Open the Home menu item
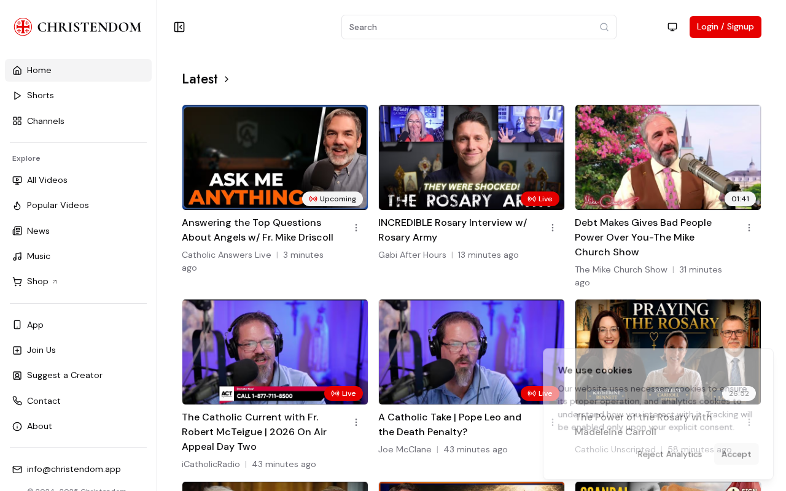Screen dimensions: 786x491 pos(78,70)
